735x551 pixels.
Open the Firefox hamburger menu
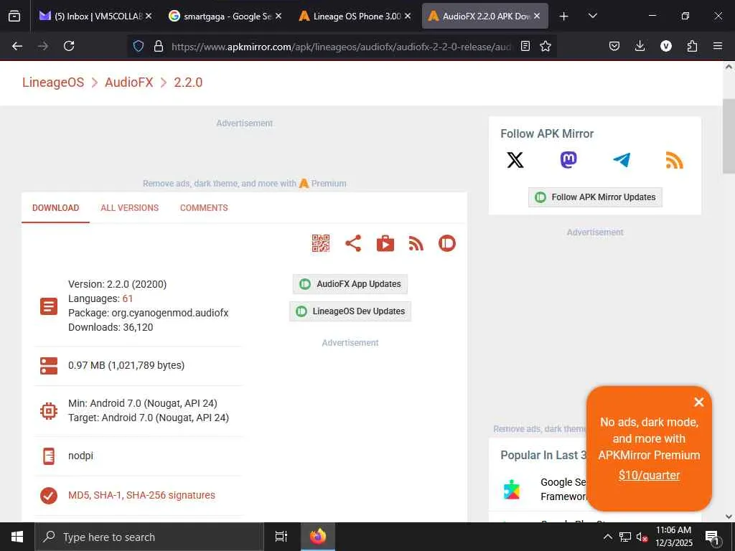coord(718,46)
